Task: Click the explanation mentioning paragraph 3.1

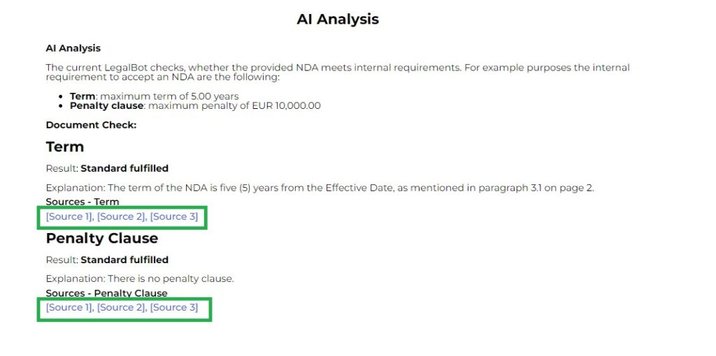Action: pos(320,188)
